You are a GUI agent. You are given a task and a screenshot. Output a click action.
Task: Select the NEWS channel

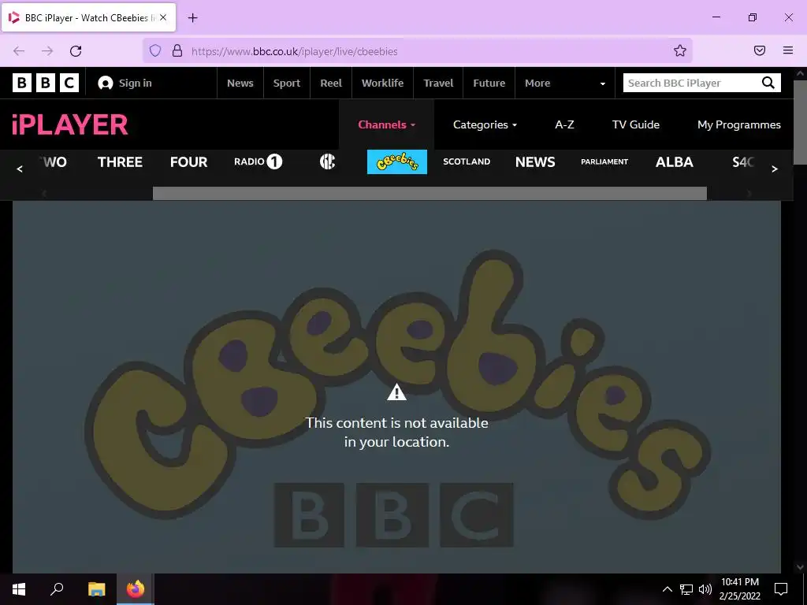click(x=535, y=161)
